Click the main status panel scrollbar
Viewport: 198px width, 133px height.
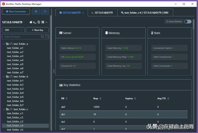point(194,24)
